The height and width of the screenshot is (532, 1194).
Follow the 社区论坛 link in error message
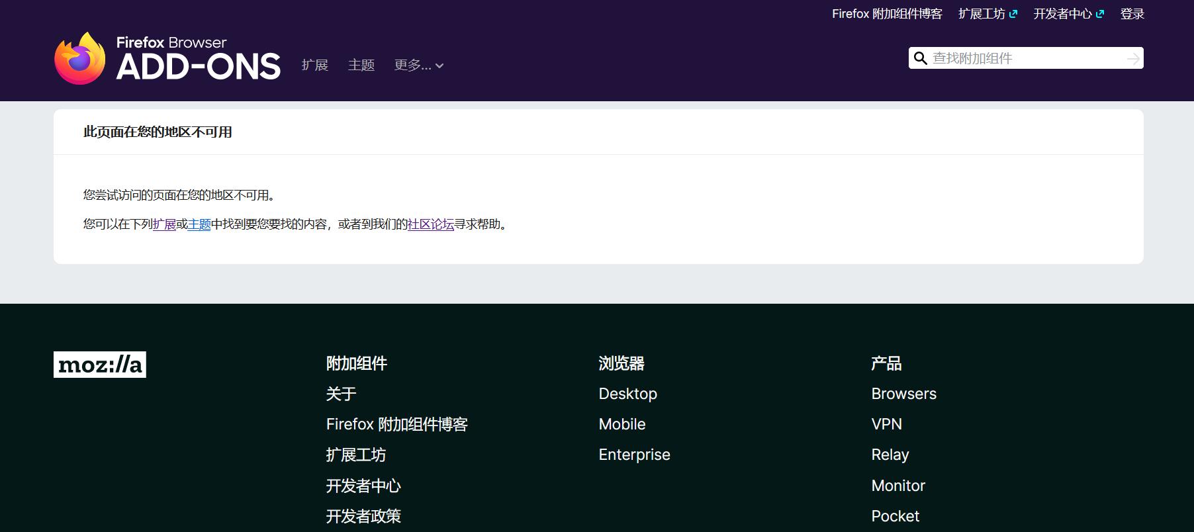tap(430, 224)
